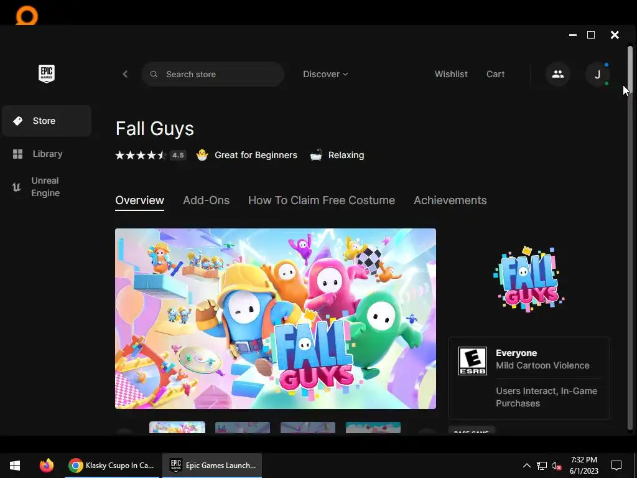Select the fourth screenshot thumbnail
The width and height of the screenshot is (637, 478).
(x=373, y=428)
